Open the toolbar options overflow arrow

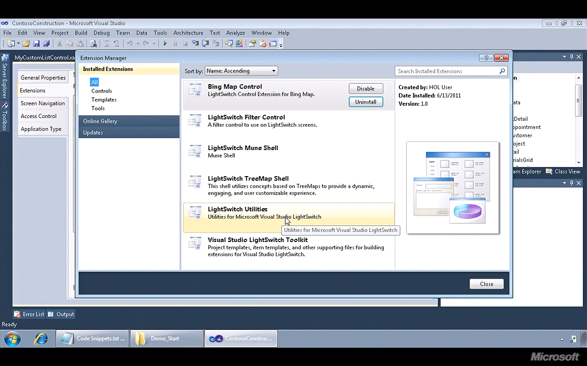(x=281, y=45)
